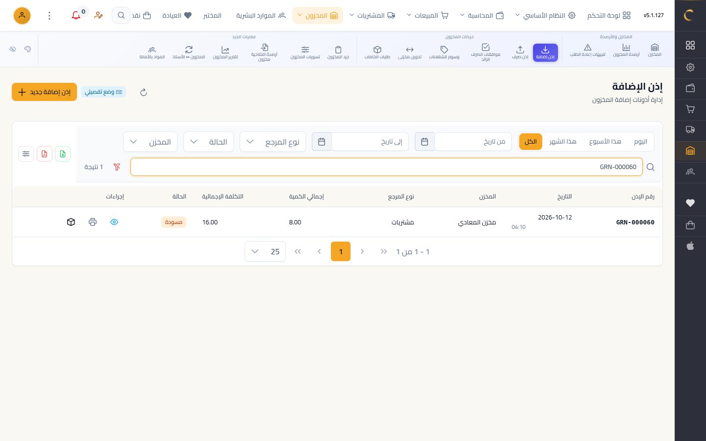The image size is (706, 441).
Task: Refresh the vouchers list
Action: (144, 92)
